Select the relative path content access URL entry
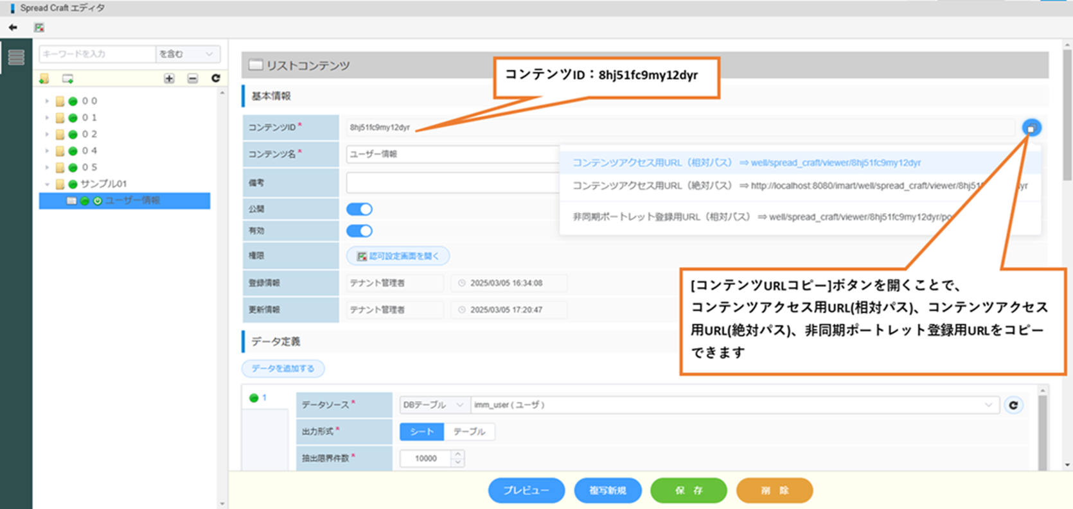 click(x=746, y=163)
